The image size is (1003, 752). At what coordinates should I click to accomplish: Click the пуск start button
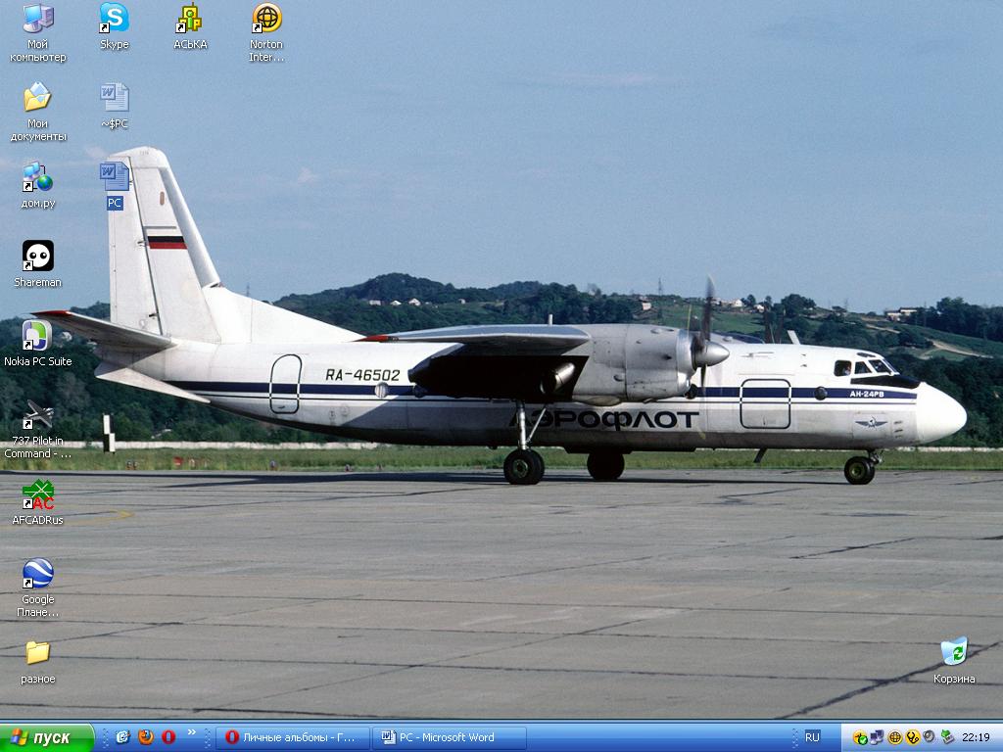click(47, 737)
